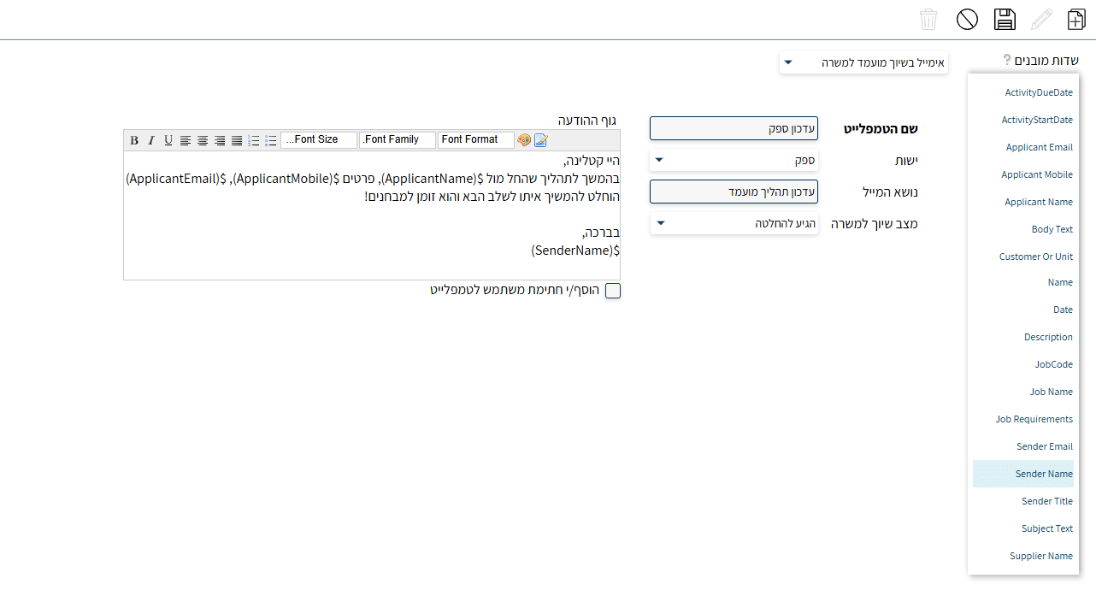This screenshot has width=1096, height=590.
Task: Center-align the message body text
Action: click(x=203, y=140)
